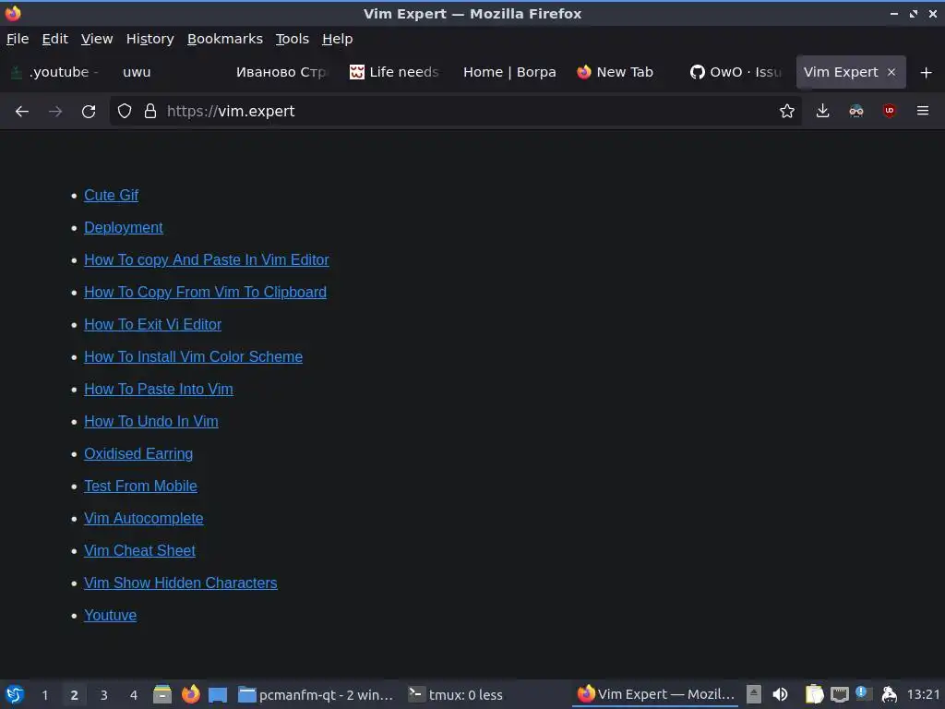This screenshot has width=945, height=709.
Task: Open the clipboard manager tray icon
Action: pos(814,694)
